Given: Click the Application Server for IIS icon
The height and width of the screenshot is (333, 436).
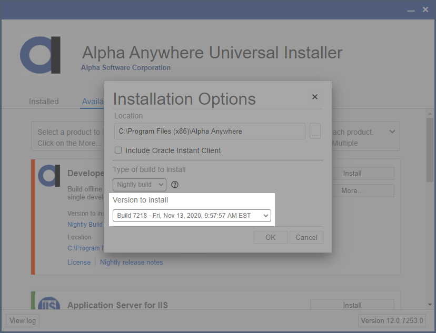Looking at the screenshot, I should (49, 304).
